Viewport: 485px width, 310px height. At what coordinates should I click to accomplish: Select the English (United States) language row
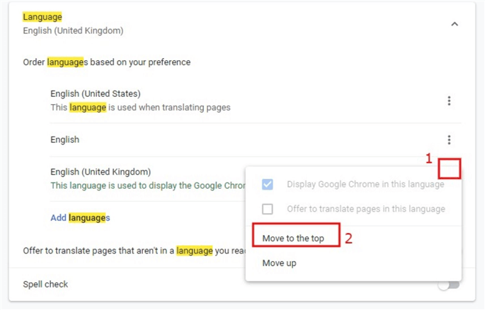(95, 93)
